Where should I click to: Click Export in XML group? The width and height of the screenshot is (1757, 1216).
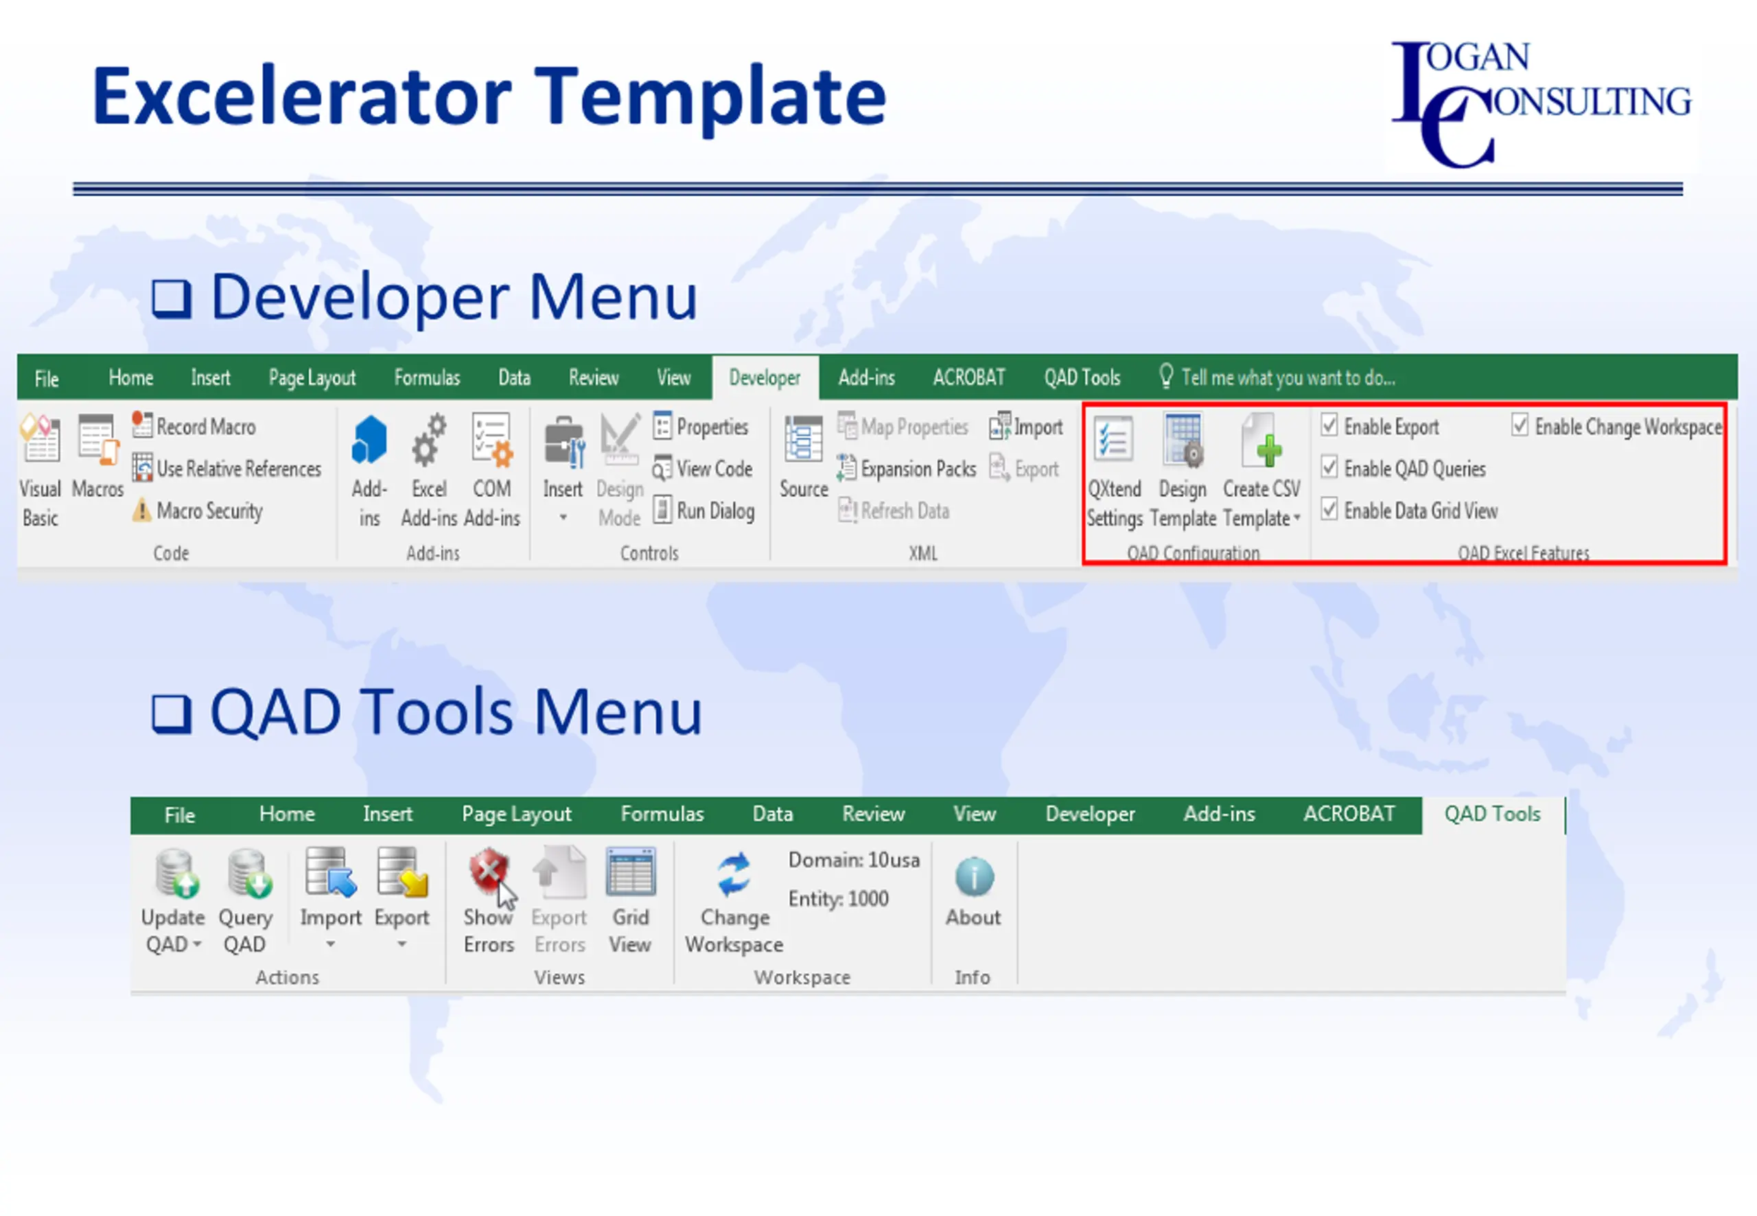(x=1024, y=468)
